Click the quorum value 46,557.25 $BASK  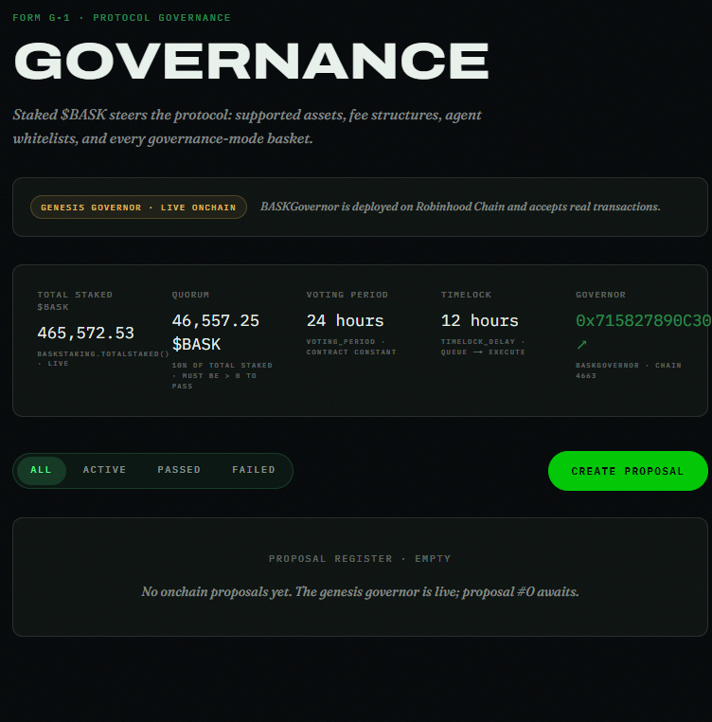click(216, 333)
